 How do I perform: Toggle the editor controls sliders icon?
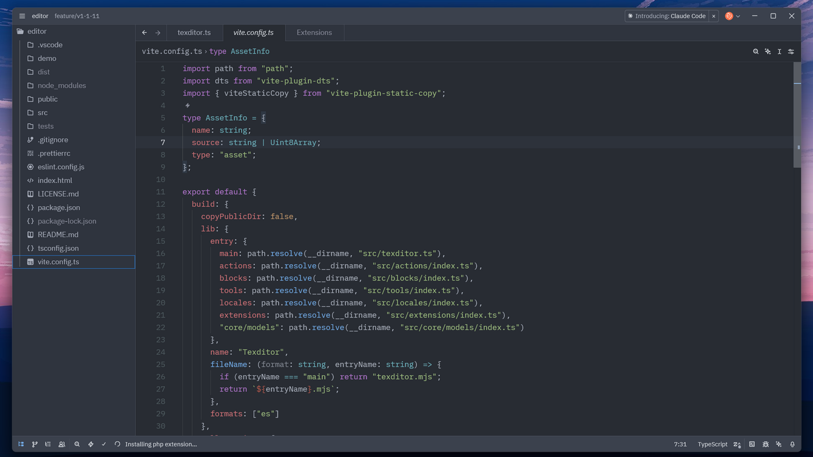pos(791,52)
